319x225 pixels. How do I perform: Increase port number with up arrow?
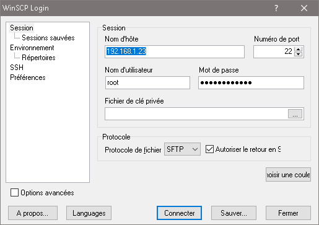pyautogui.click(x=298, y=49)
